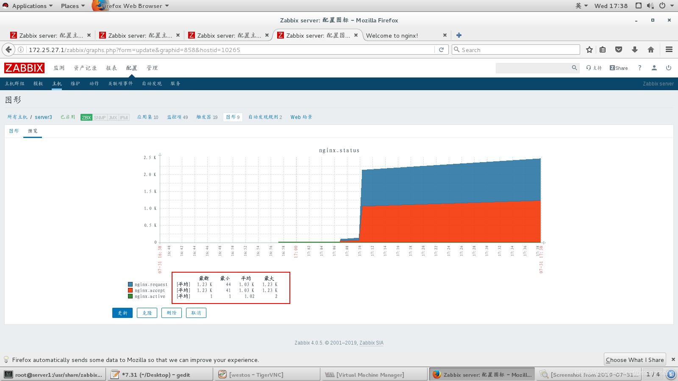Click the site information icon in the URL bar
Image resolution: width=678 pixels, height=381 pixels.
(20, 50)
